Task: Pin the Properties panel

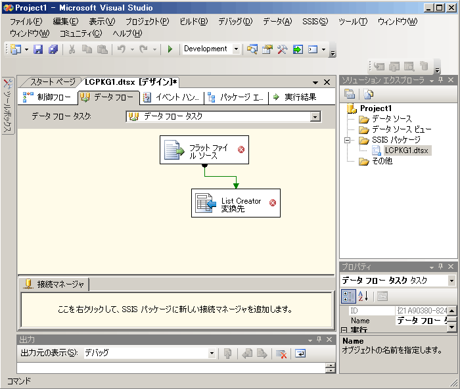Action: [441, 266]
